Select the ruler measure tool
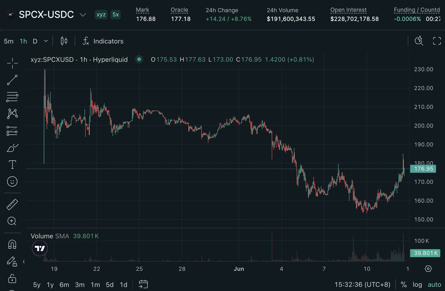The image size is (445, 291). pyautogui.click(x=12, y=204)
